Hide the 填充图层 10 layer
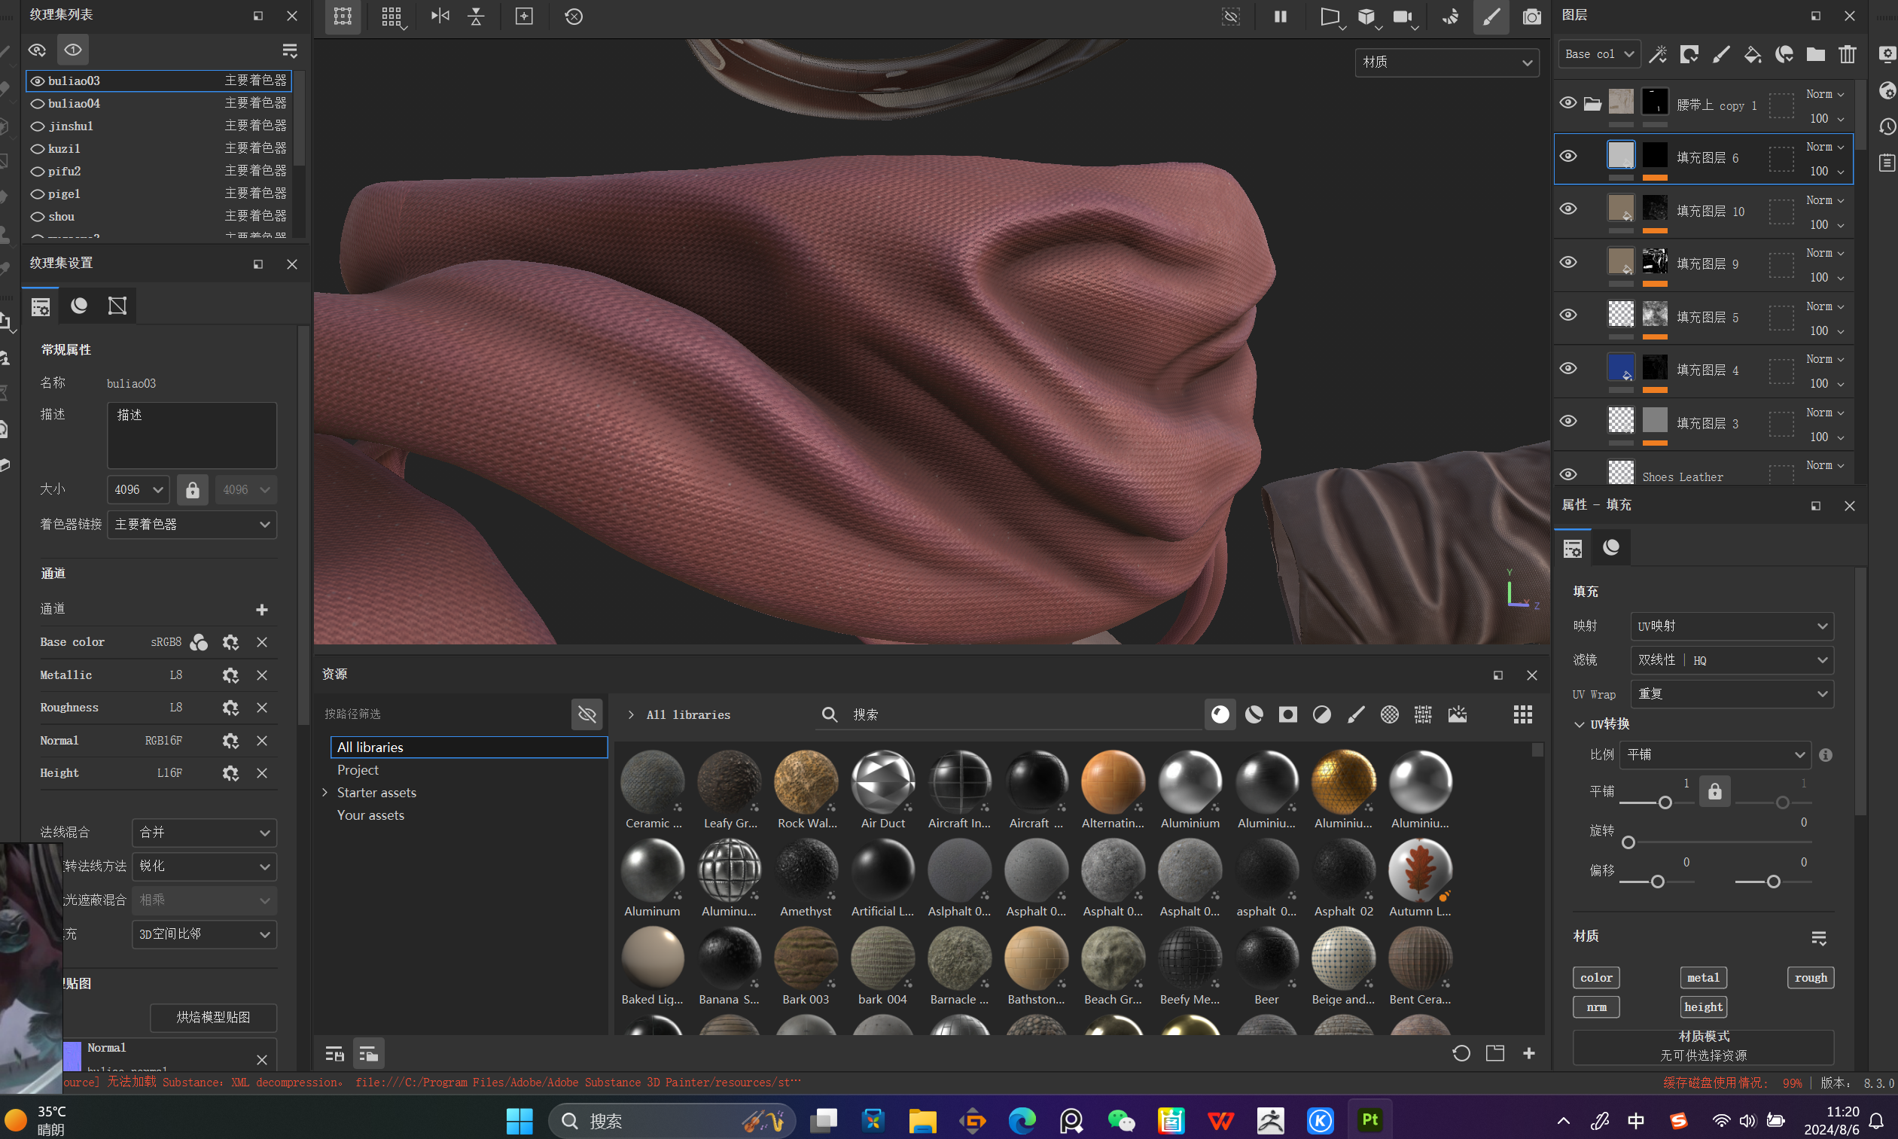 click(x=1568, y=209)
